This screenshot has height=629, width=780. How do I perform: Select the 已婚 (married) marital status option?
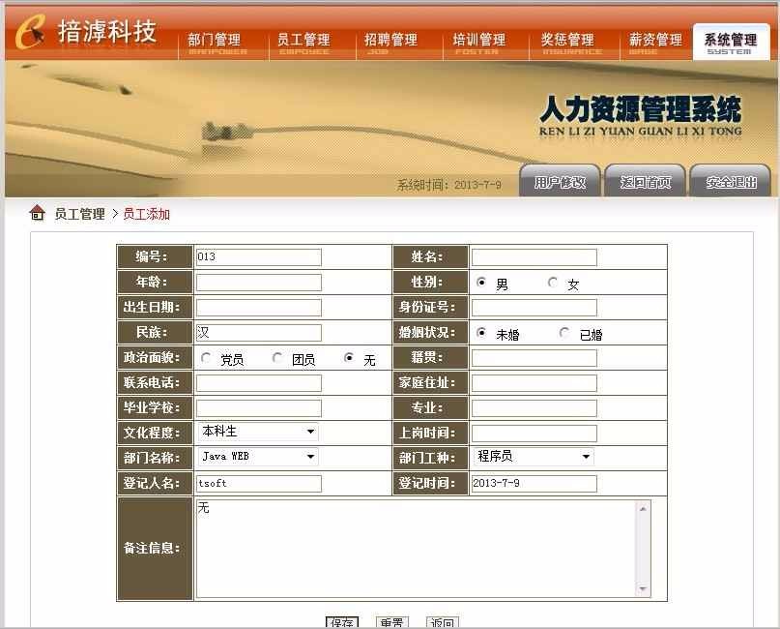pos(563,332)
